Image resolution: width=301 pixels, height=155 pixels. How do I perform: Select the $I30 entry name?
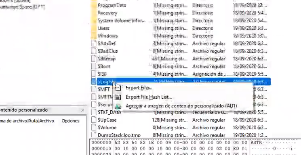(102, 74)
